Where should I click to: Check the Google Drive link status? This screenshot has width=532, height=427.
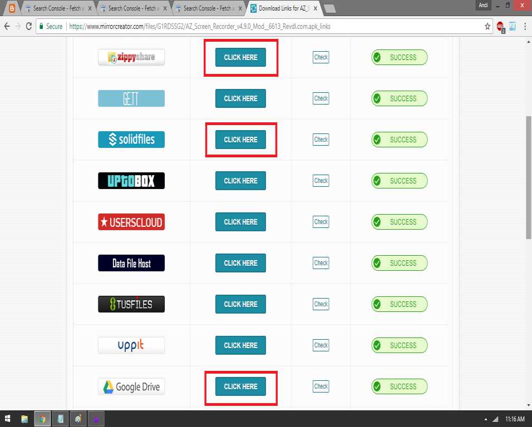click(x=321, y=386)
